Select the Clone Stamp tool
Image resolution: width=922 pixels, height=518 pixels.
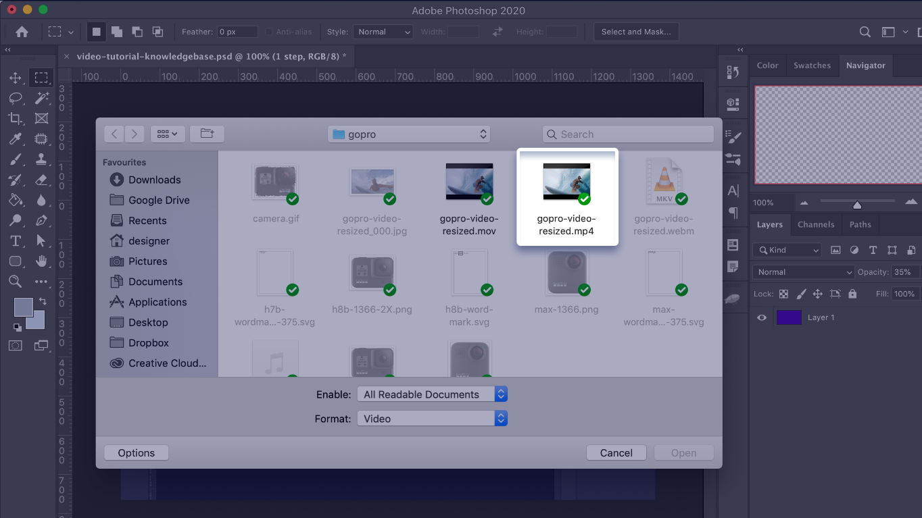coord(41,159)
